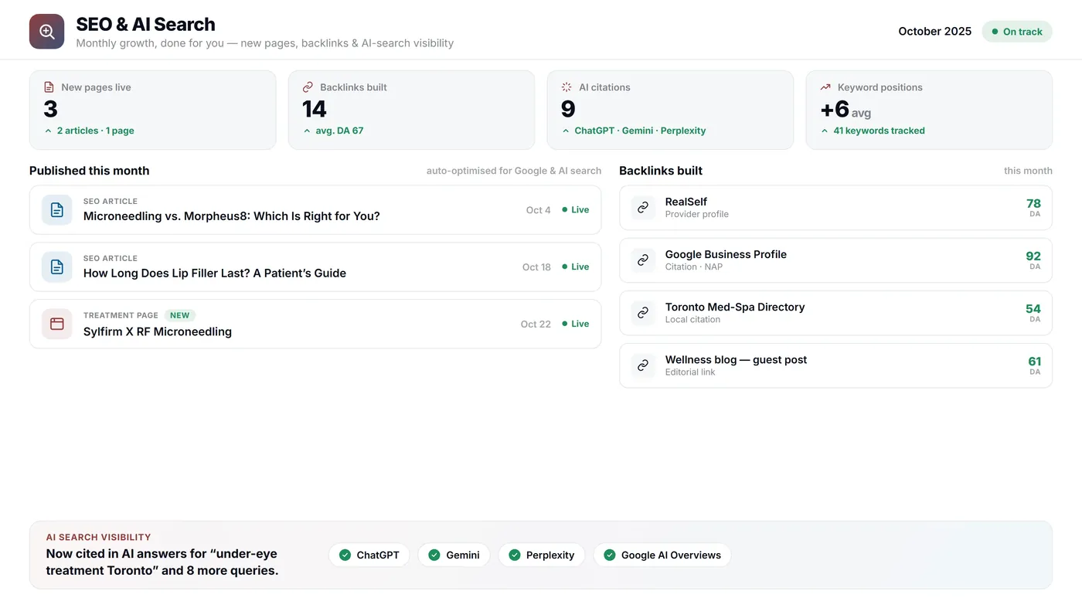Click the Oct 18 date
Screen dimensions: 1082x601
click(536, 267)
